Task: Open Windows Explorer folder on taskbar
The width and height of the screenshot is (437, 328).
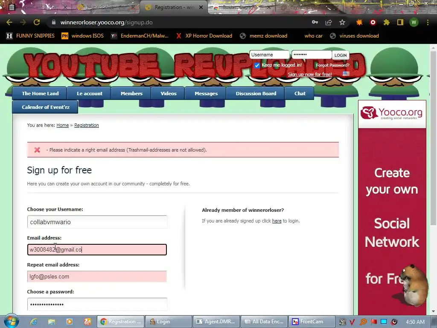Action: (52, 322)
